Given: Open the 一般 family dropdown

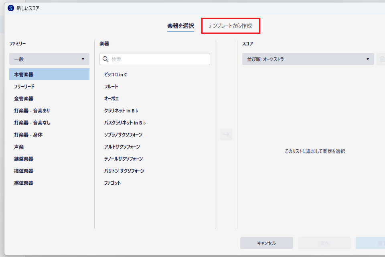Looking at the screenshot, I should coord(49,59).
